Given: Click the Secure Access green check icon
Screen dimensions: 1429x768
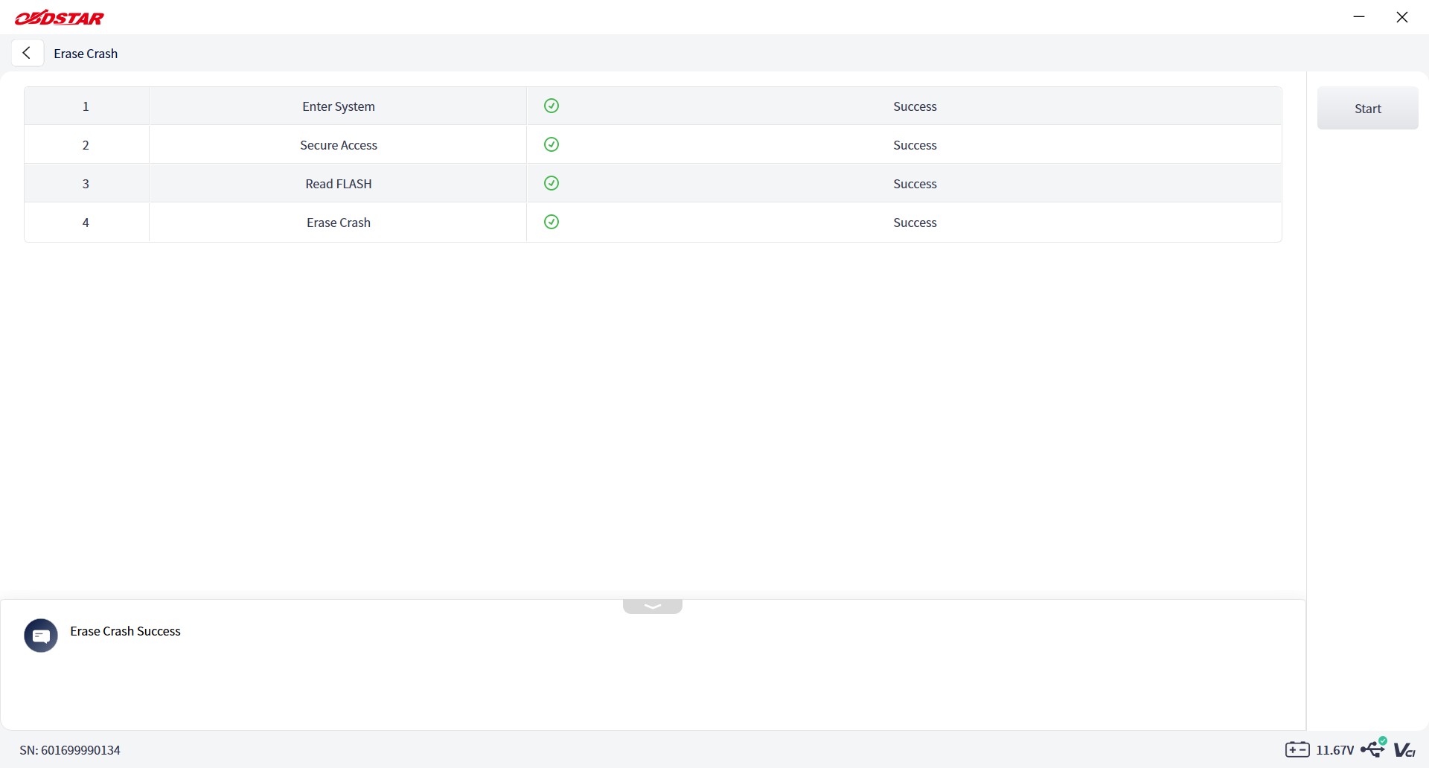Looking at the screenshot, I should coord(552,144).
